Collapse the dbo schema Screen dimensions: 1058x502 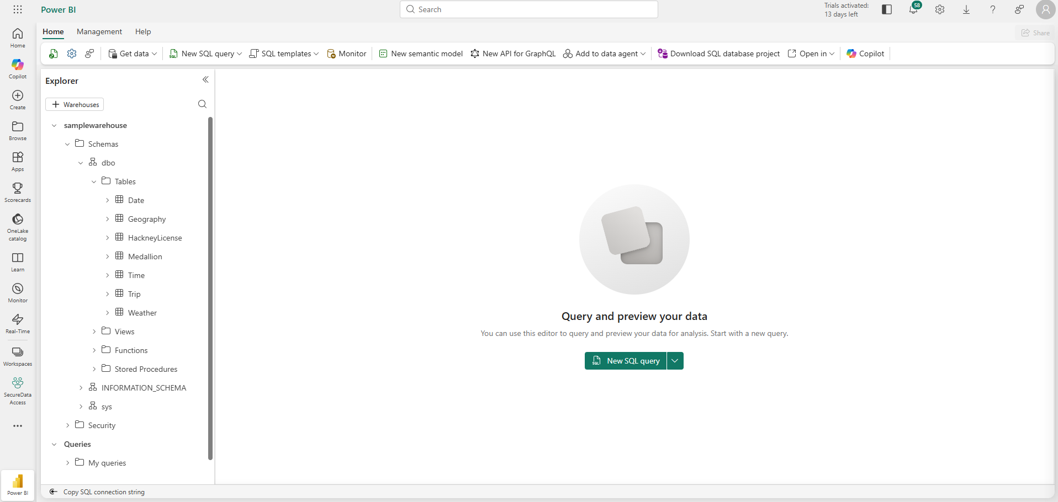pyautogui.click(x=81, y=163)
